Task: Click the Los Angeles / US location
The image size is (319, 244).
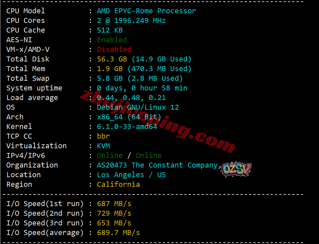Action: [x=131, y=175]
